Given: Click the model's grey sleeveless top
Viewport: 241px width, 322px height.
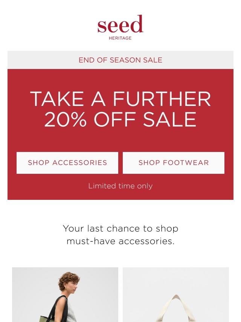Looking at the screenshot, I should (72, 313).
